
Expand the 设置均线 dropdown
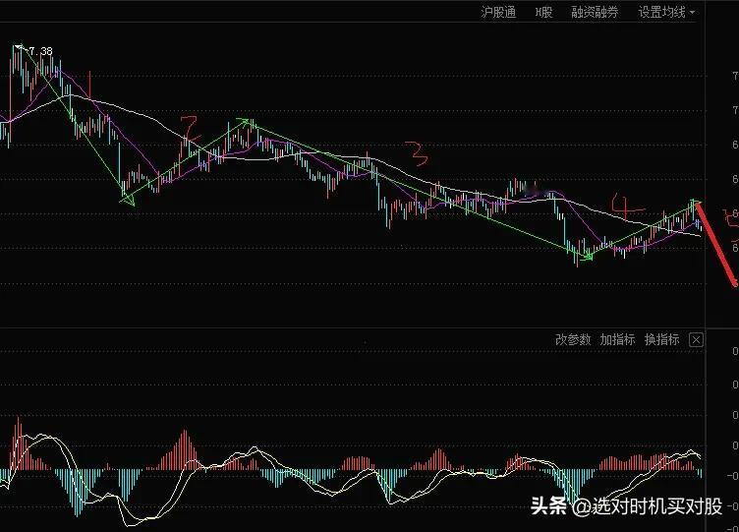click(x=666, y=12)
